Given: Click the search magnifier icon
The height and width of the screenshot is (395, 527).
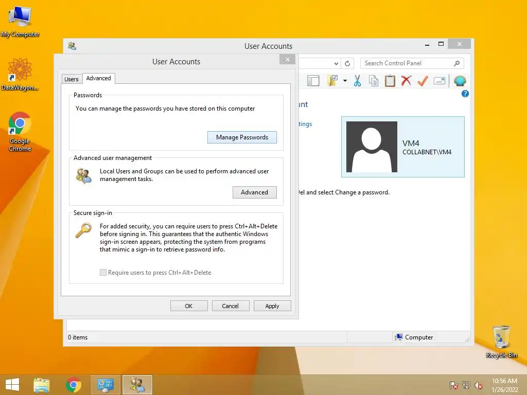Looking at the screenshot, I should [456, 63].
